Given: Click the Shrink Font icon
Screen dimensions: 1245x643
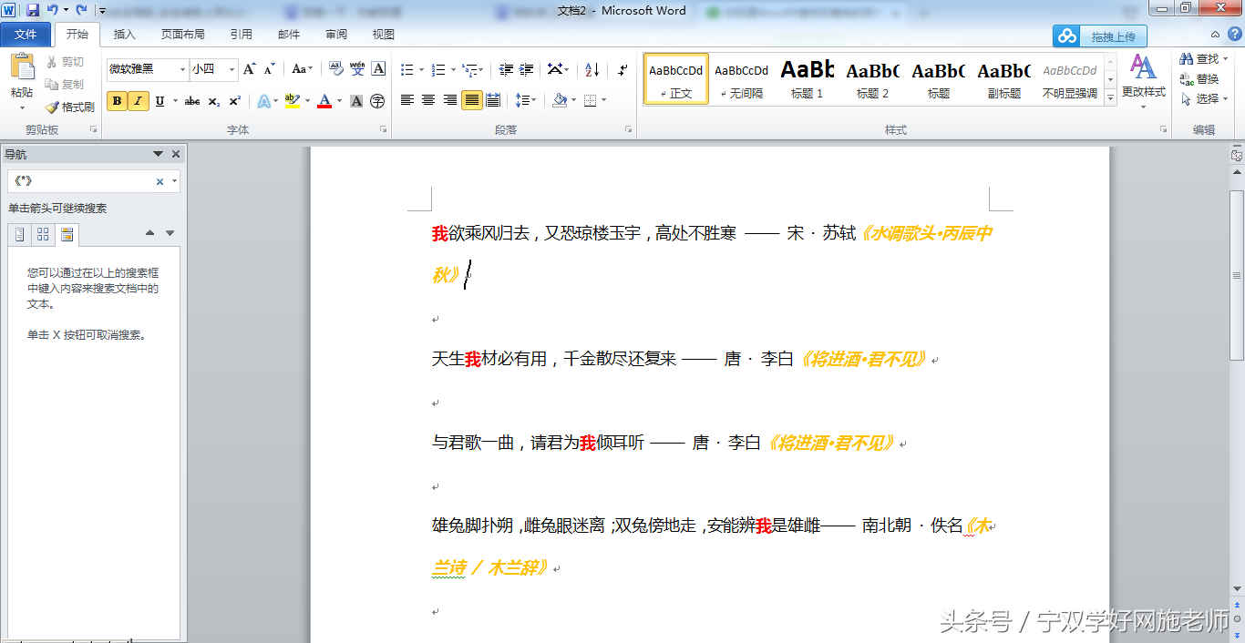Looking at the screenshot, I should [x=270, y=69].
